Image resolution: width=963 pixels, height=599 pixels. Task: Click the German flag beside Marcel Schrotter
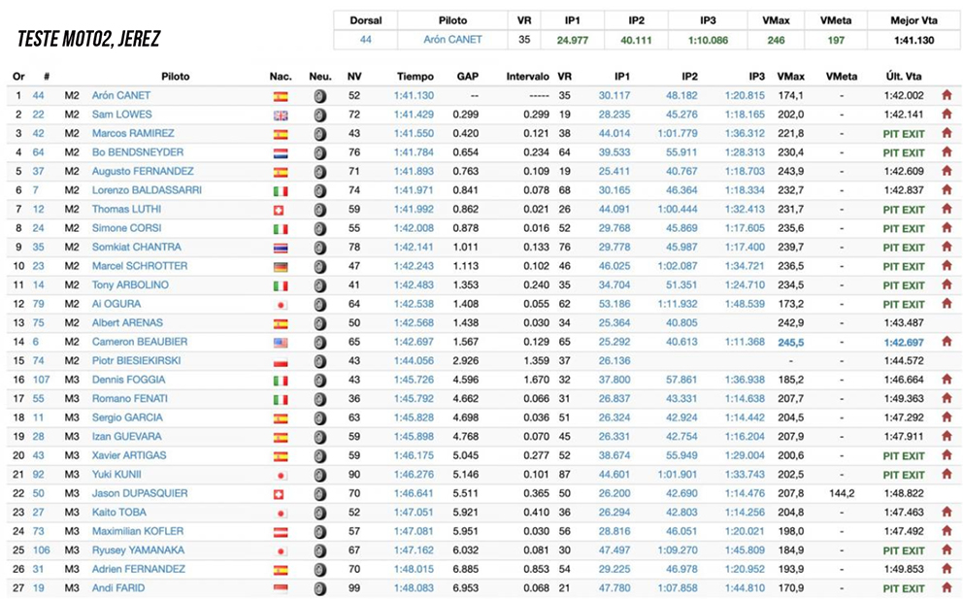click(281, 266)
